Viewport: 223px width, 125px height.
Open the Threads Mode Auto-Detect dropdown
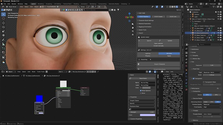212,114
